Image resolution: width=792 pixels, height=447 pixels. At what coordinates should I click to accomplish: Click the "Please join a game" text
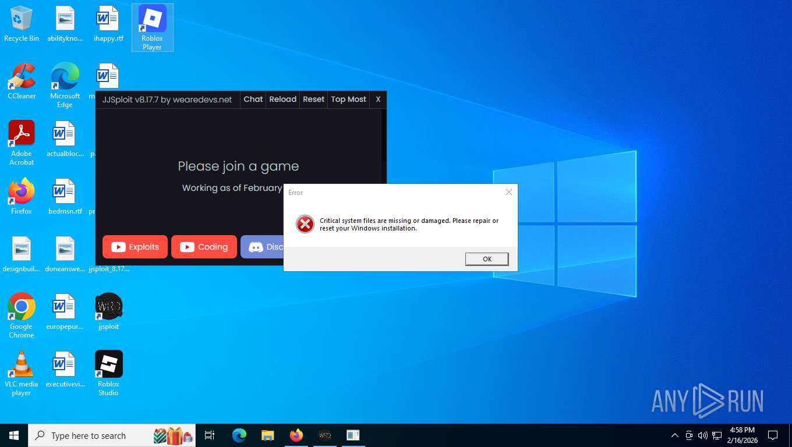point(238,166)
